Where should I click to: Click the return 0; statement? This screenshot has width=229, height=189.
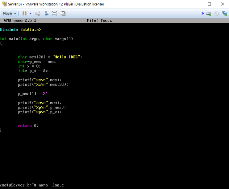28,126
